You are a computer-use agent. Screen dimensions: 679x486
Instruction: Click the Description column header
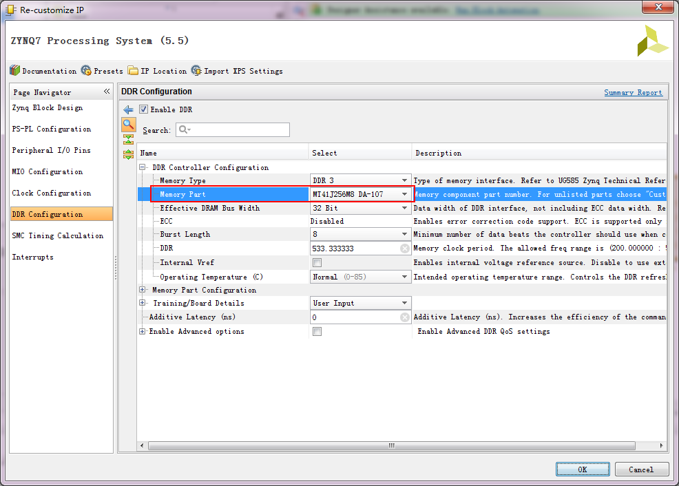point(539,153)
